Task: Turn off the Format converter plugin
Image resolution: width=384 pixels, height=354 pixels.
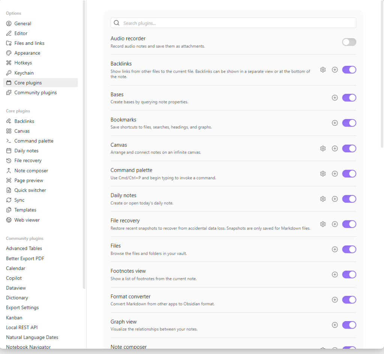Action: [349, 300]
